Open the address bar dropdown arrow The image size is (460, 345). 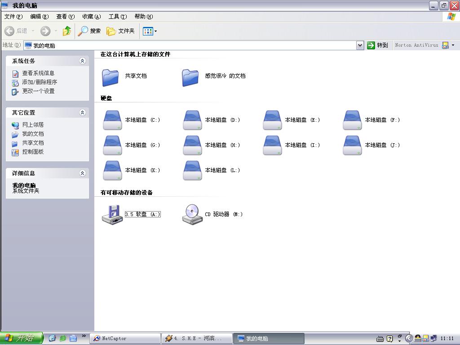click(360, 45)
